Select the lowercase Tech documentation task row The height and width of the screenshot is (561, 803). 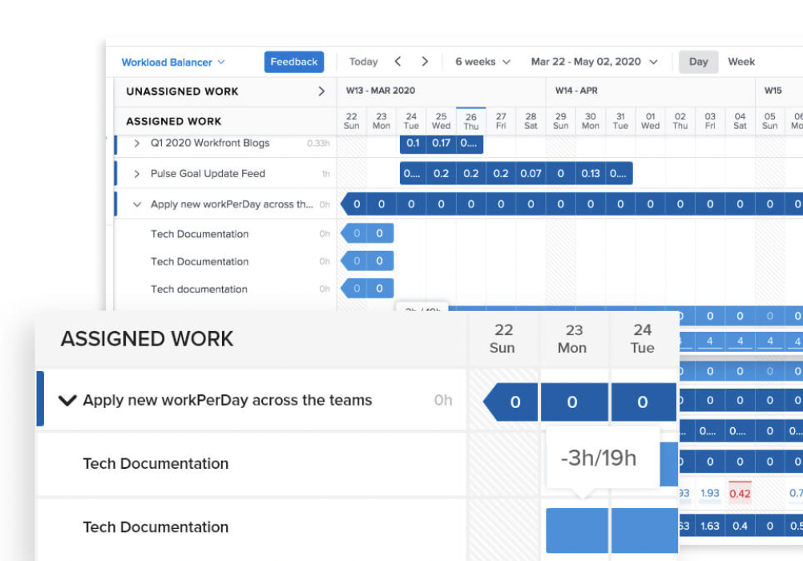(x=225, y=289)
